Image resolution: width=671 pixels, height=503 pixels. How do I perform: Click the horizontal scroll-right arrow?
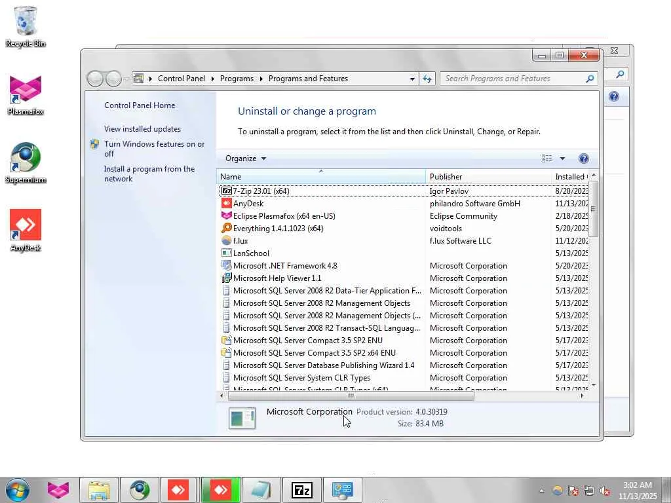pyautogui.click(x=582, y=396)
